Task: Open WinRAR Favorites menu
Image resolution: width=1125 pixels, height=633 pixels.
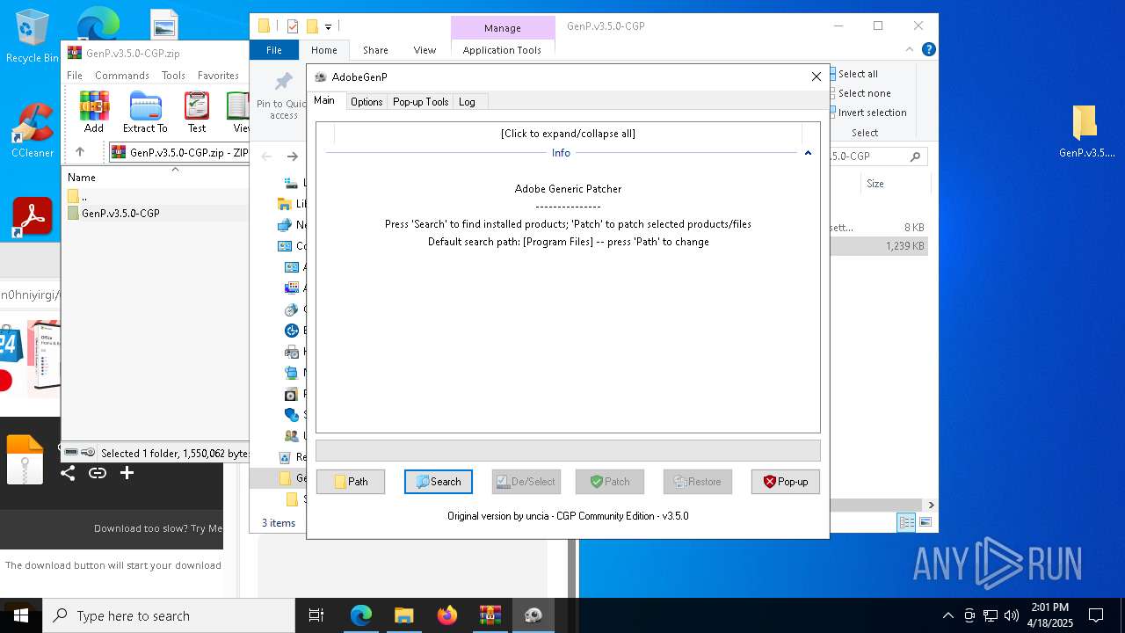Action: pyautogui.click(x=218, y=76)
